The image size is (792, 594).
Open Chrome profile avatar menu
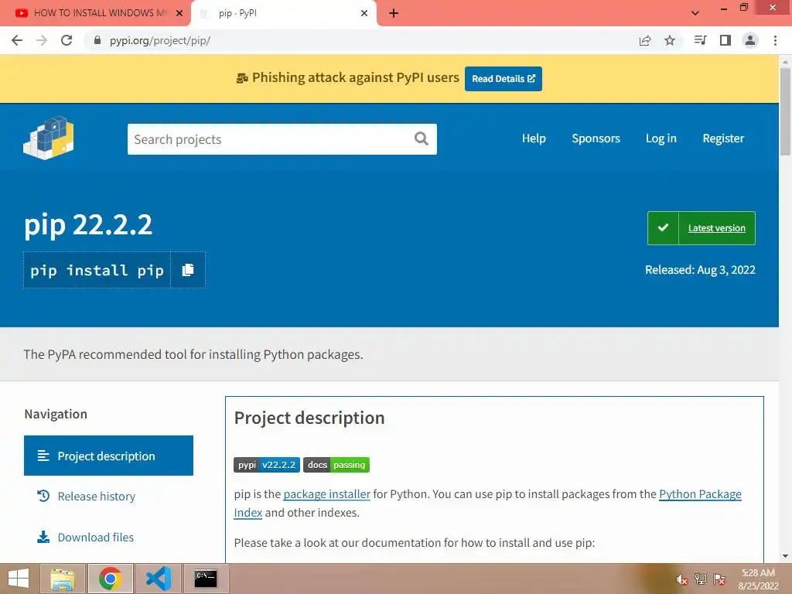[x=750, y=40]
